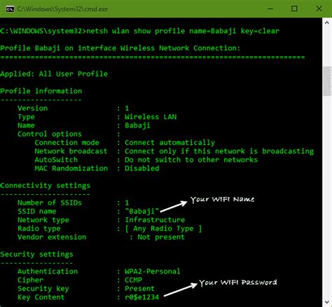This screenshot has height=307, width=332.
Task: Click the netsh wlan show profile command line
Action: click(x=139, y=31)
